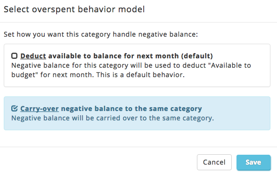Cancel the overspent behavior dialog
Screen dimensions: 277x174
coord(214,162)
